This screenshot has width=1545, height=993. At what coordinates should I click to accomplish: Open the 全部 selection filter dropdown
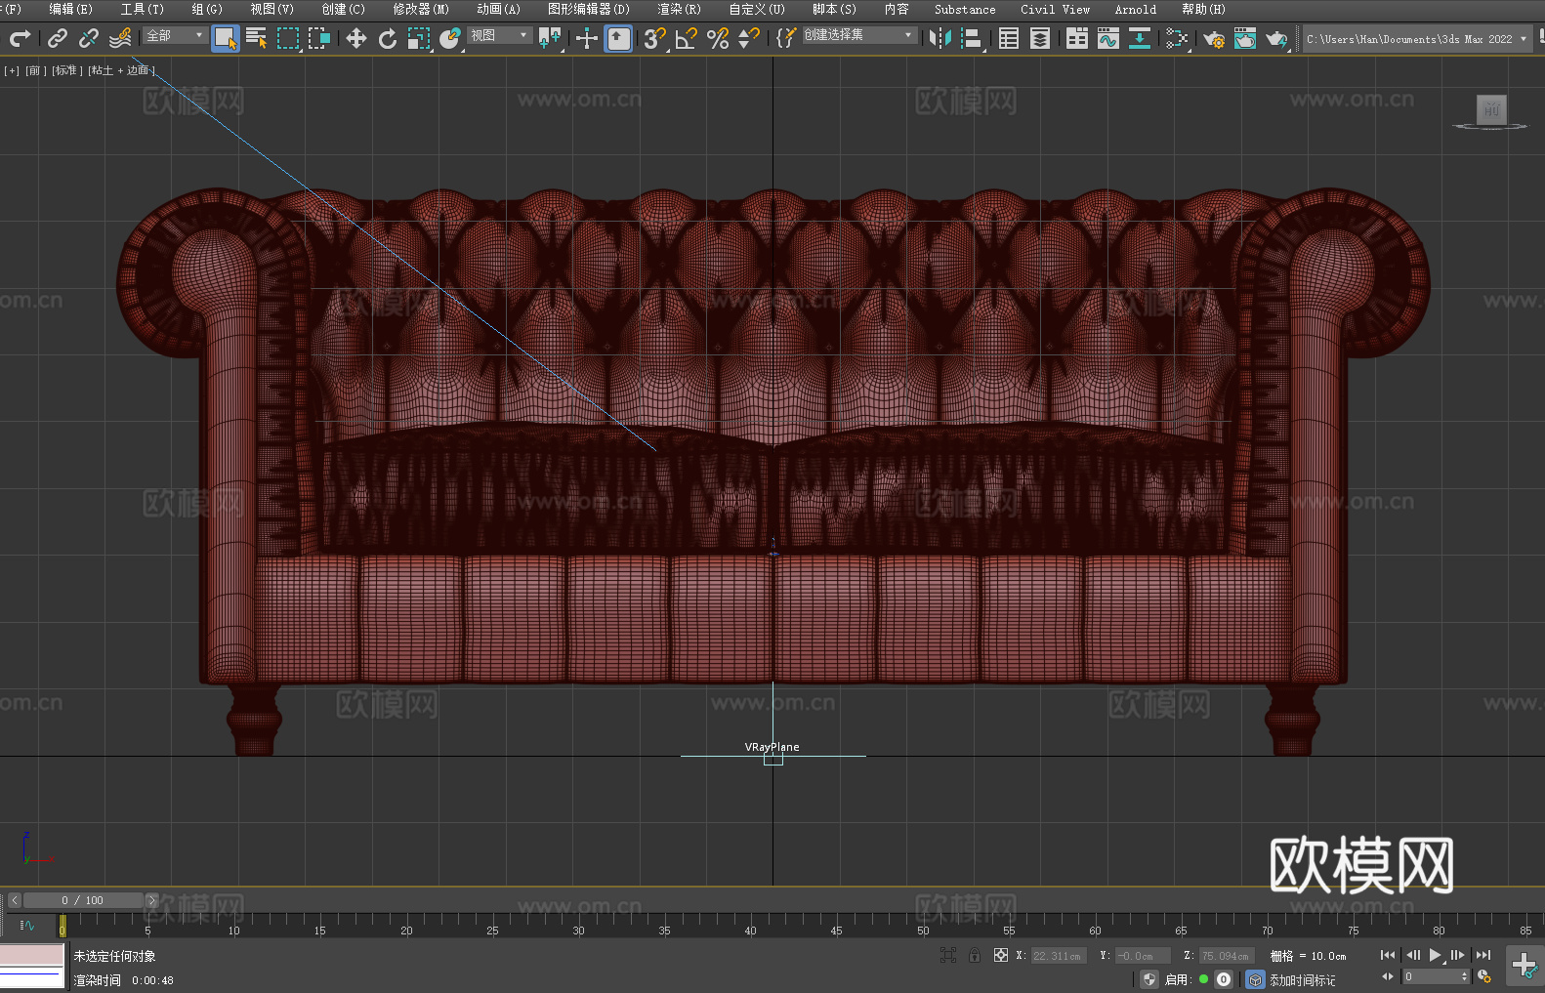tap(175, 35)
